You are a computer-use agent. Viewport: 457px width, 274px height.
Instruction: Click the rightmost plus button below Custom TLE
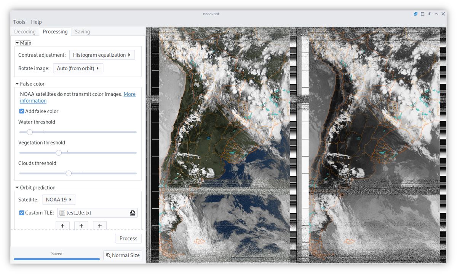coord(100,226)
